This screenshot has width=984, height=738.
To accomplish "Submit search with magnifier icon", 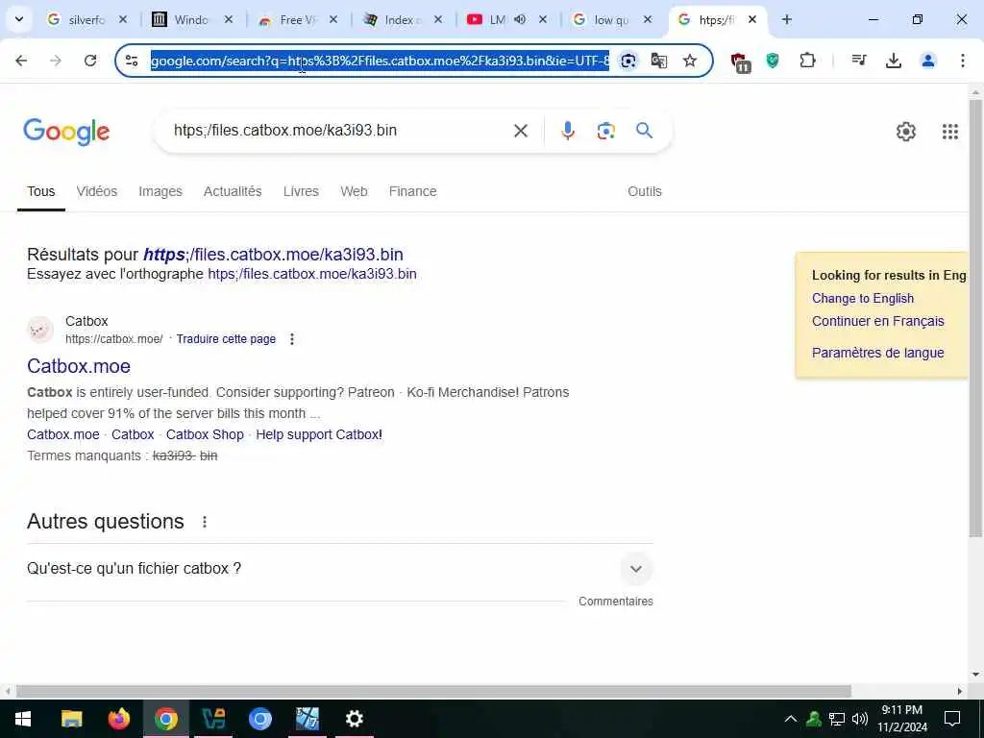I will [x=645, y=131].
